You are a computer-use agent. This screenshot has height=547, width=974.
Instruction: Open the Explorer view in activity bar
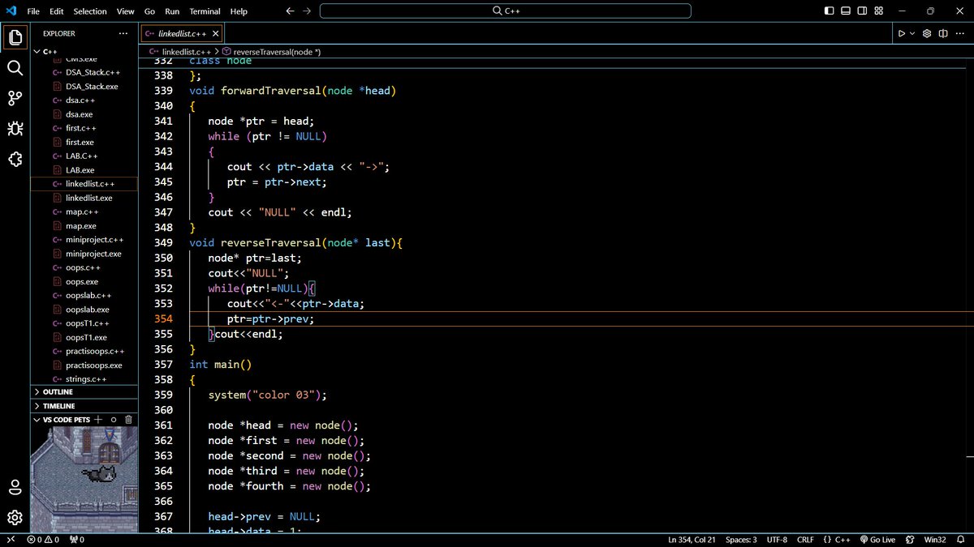point(15,37)
